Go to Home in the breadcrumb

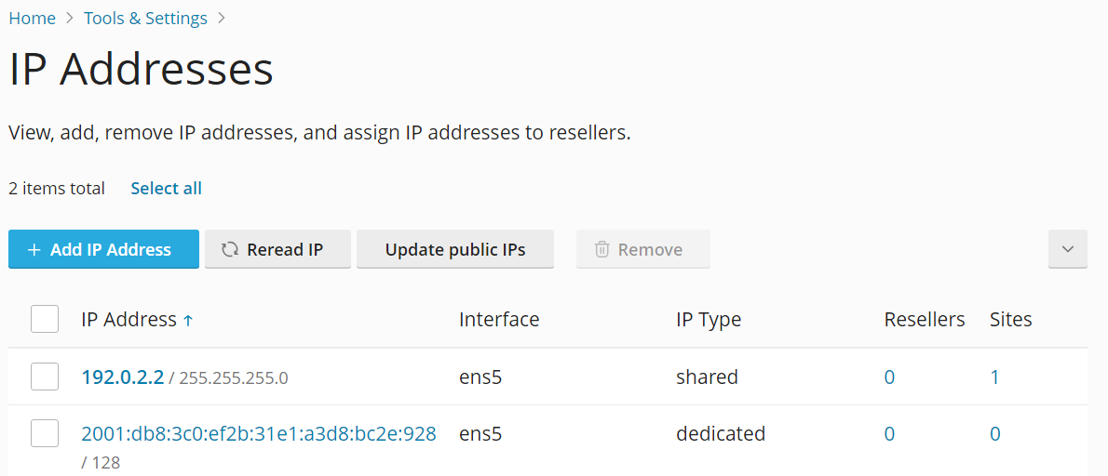point(33,19)
